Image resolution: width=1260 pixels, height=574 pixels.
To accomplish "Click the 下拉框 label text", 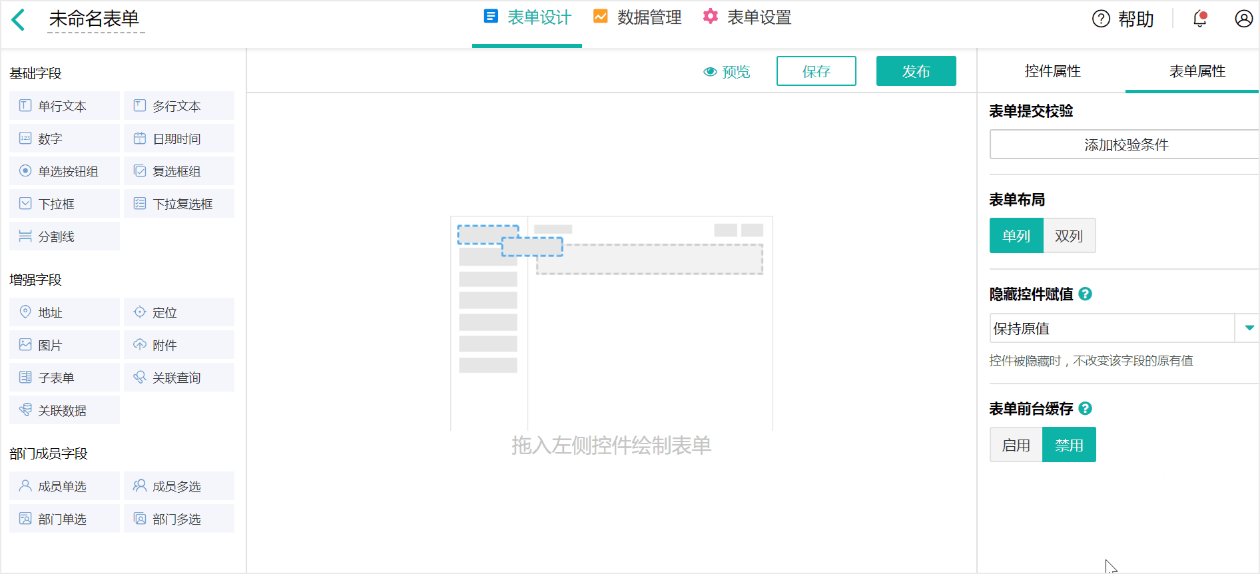I will pos(56,204).
